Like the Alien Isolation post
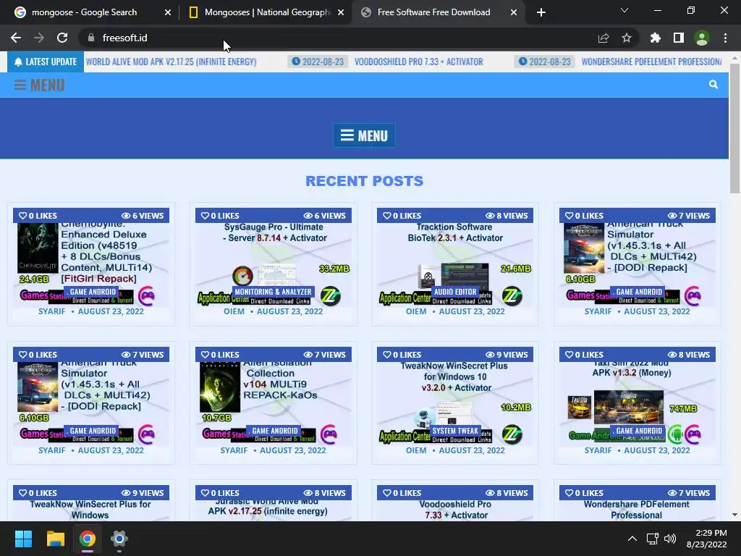This screenshot has width=741, height=556. point(205,355)
